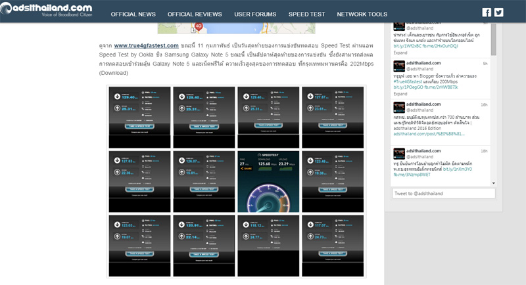
Task: Open the Speedtest gauge thumbnail showing 125.60
Action: click(x=268, y=181)
